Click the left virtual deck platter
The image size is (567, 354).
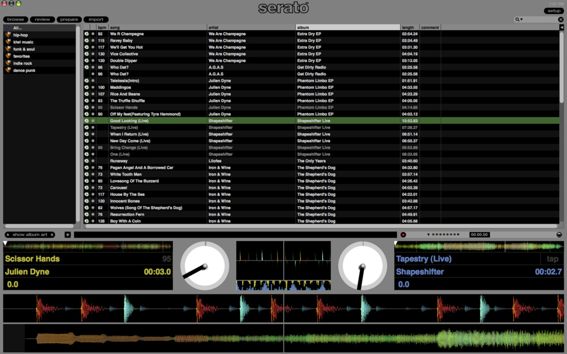pos(205,266)
